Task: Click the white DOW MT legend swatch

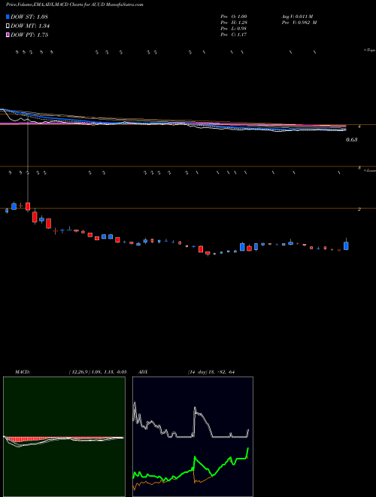Action: click(8, 26)
